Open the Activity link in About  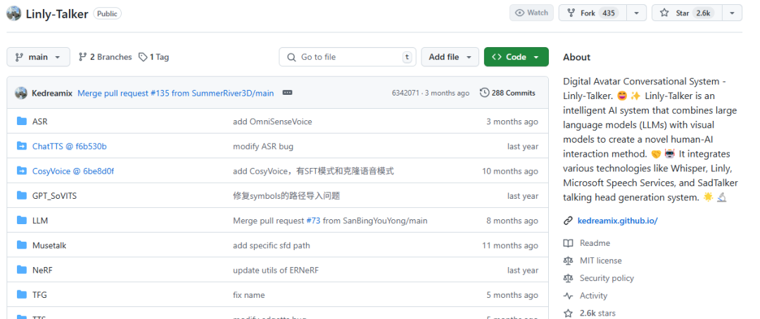pos(593,295)
